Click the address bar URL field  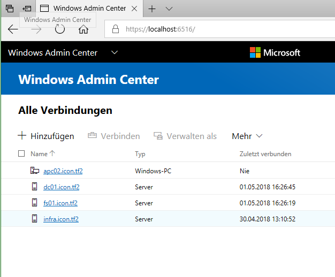[x=219, y=29]
